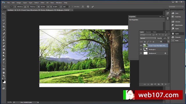This screenshot has height=104, width=186.
Task: Select the Dodge tool
Action: pos(4,56)
